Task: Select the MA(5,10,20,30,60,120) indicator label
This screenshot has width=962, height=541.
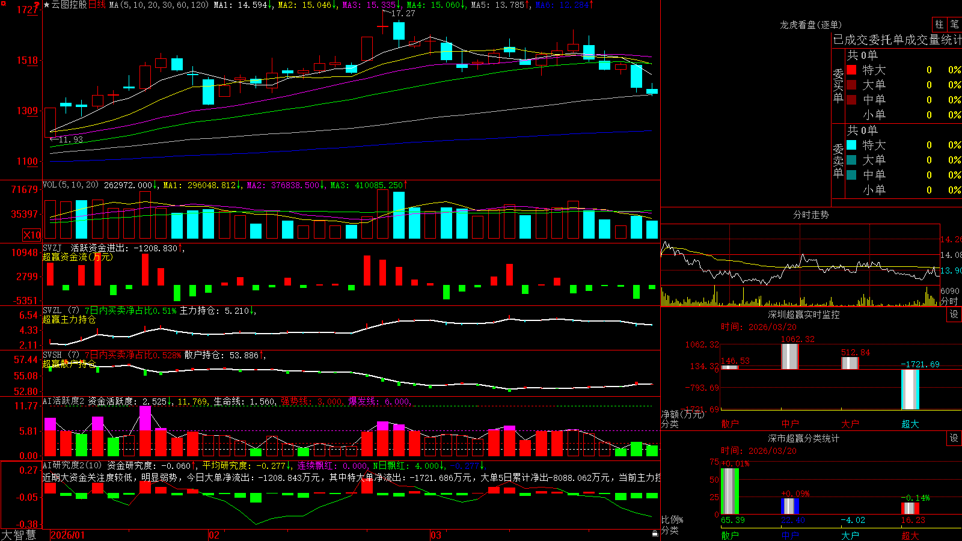Action: 159,5
